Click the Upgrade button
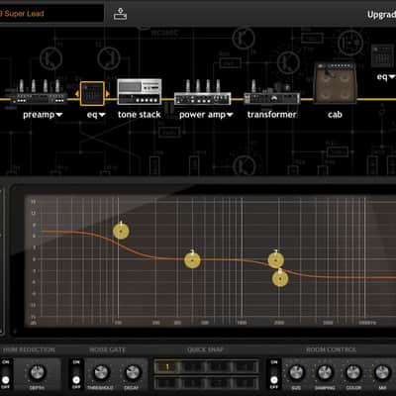396x396 pixels. [x=382, y=15]
